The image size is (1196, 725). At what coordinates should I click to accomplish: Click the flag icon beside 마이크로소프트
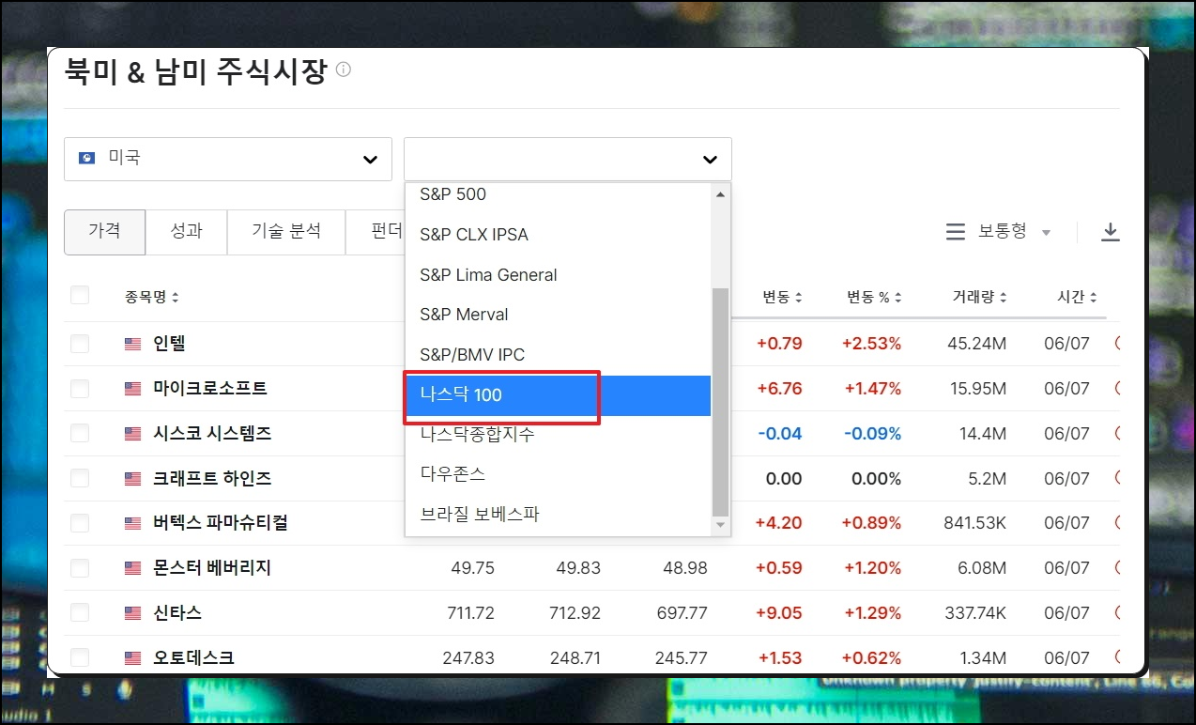point(133,389)
